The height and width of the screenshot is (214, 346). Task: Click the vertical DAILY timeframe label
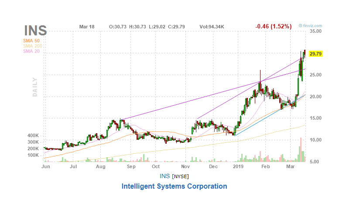click(35, 87)
